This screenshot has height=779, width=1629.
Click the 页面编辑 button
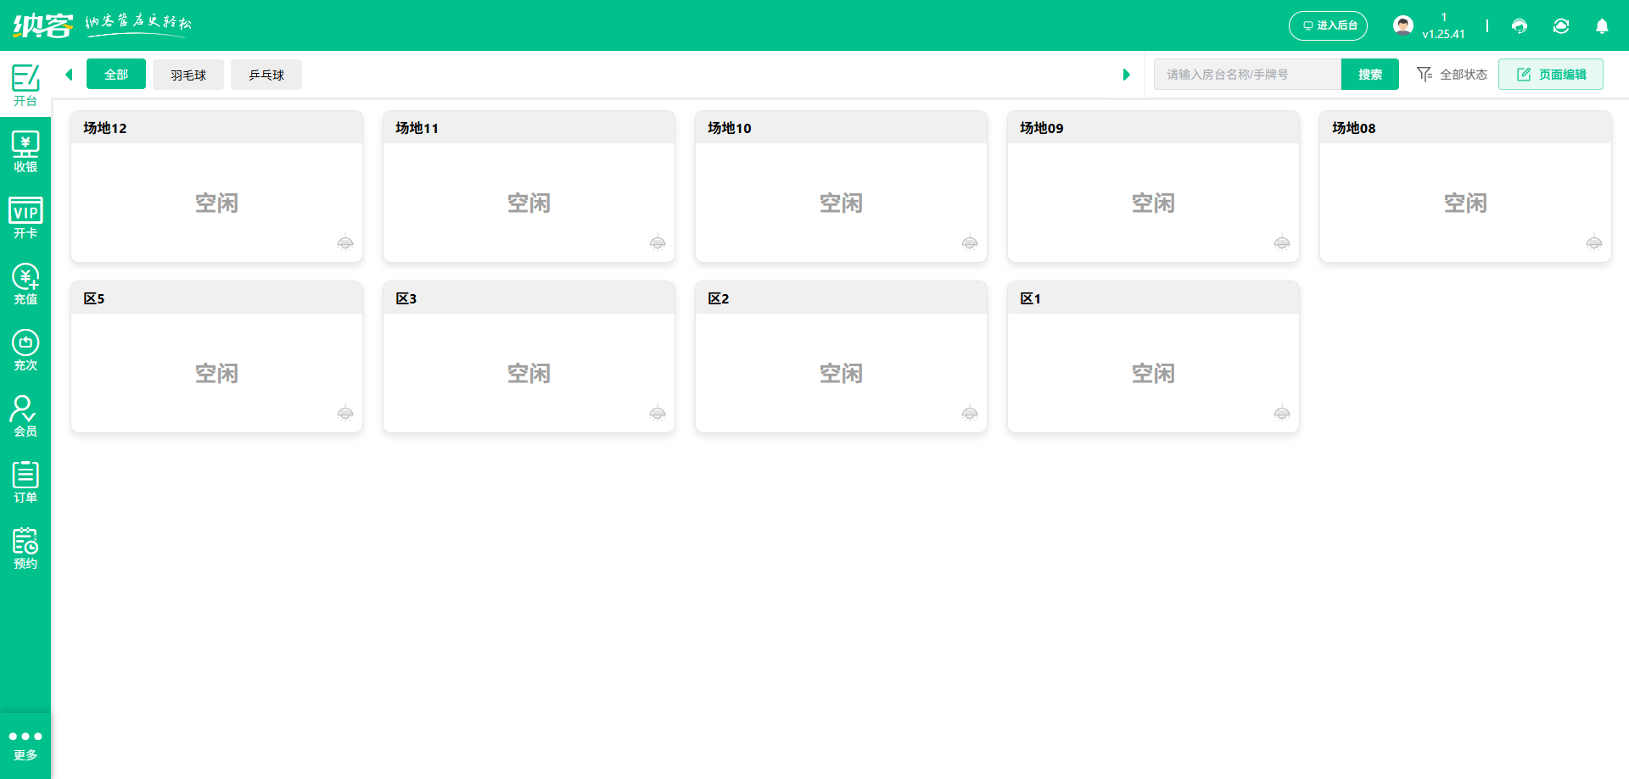pos(1550,75)
